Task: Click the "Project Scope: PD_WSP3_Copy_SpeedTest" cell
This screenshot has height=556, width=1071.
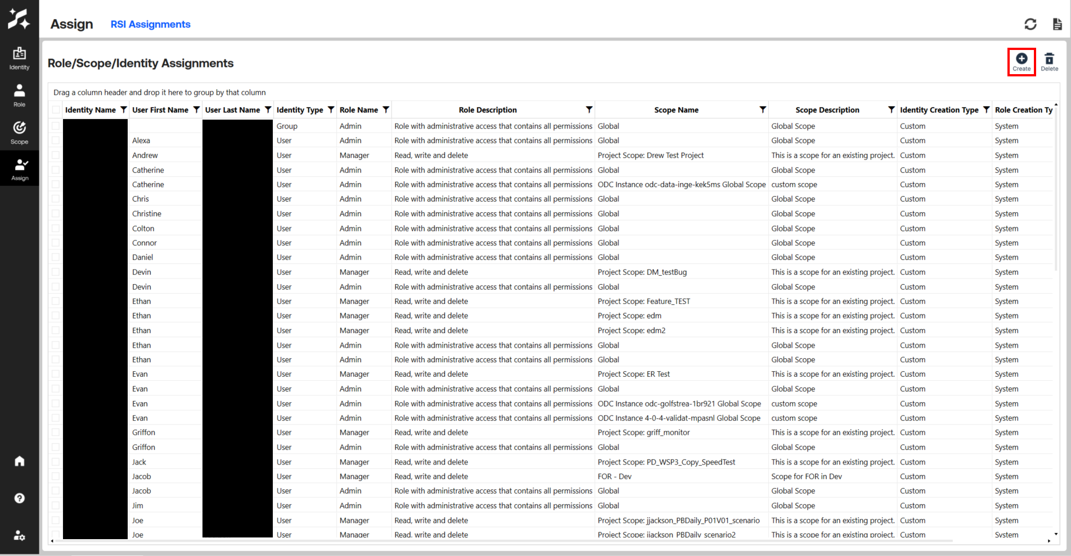Action: point(681,462)
